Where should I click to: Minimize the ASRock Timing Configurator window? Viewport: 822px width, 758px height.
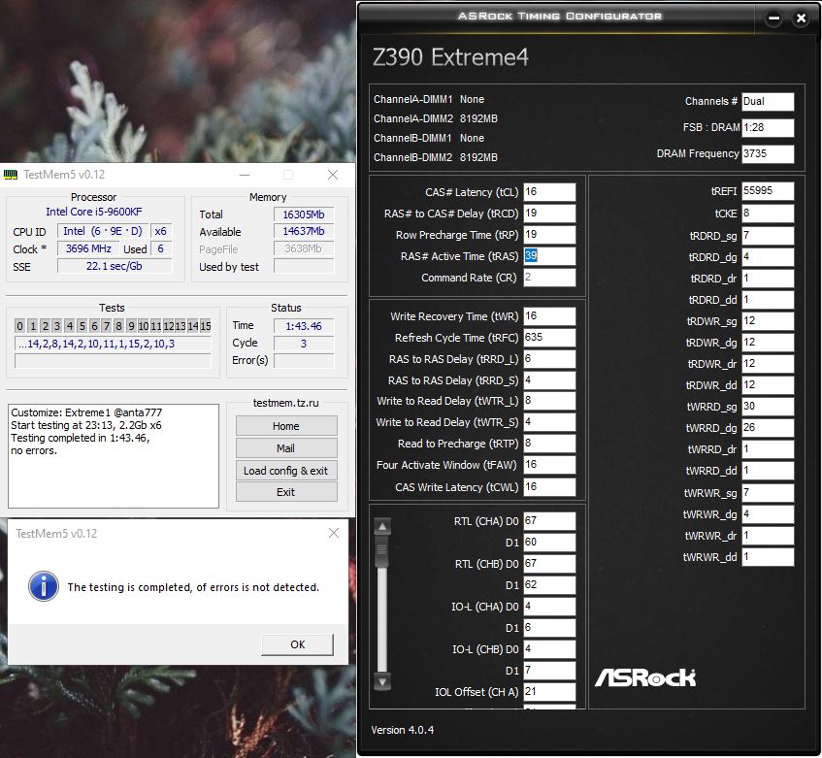coord(773,18)
